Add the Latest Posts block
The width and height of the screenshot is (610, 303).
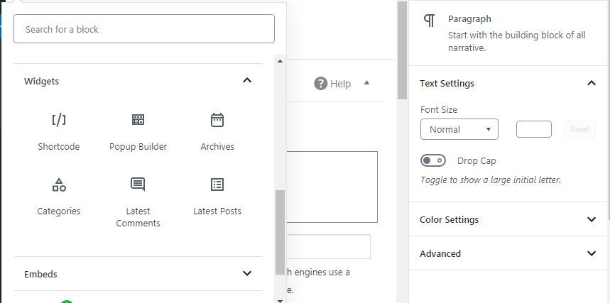tap(217, 196)
